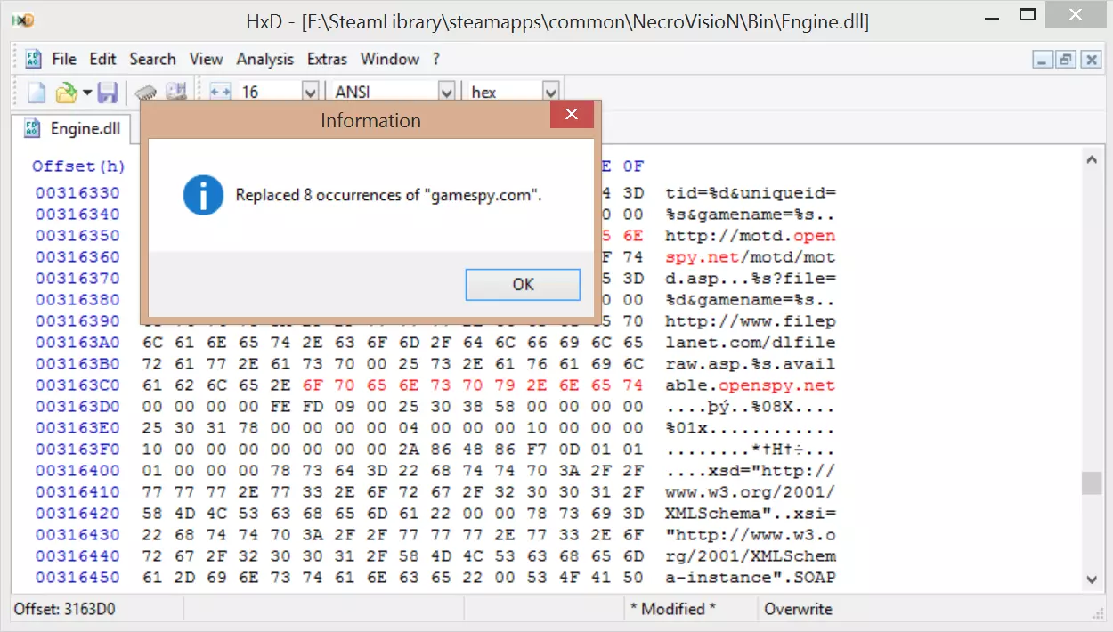Click offset row 00316450
1113x632 pixels.
pos(77,578)
